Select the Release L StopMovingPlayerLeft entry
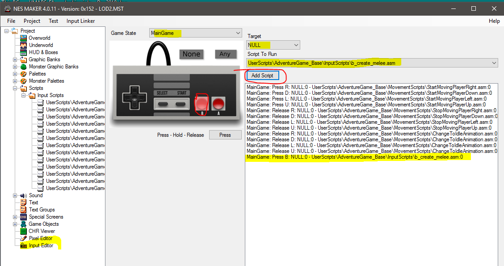Screen dimensions: 504x266 coord(370,122)
